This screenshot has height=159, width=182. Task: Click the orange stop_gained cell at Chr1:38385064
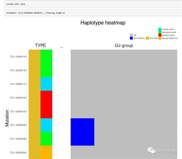[x=46, y=152]
